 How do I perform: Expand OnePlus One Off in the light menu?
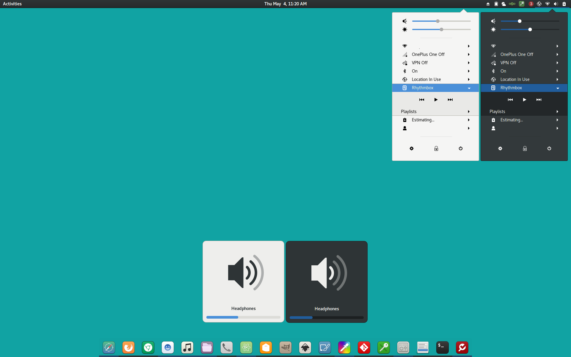tap(435, 54)
